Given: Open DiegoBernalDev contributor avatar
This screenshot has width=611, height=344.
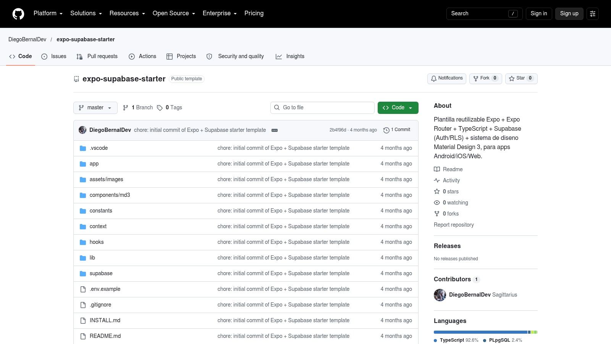Looking at the screenshot, I should click(440, 295).
